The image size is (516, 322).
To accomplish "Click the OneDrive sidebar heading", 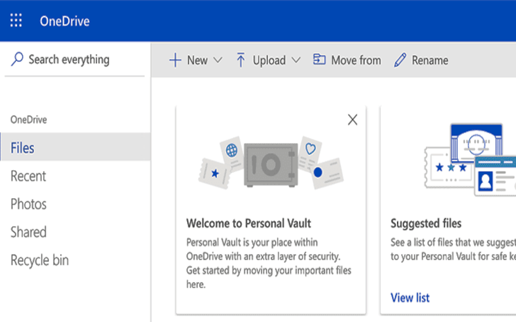I will point(28,120).
